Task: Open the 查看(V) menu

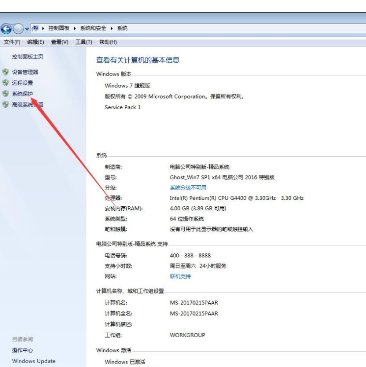Action: pyautogui.click(x=59, y=42)
